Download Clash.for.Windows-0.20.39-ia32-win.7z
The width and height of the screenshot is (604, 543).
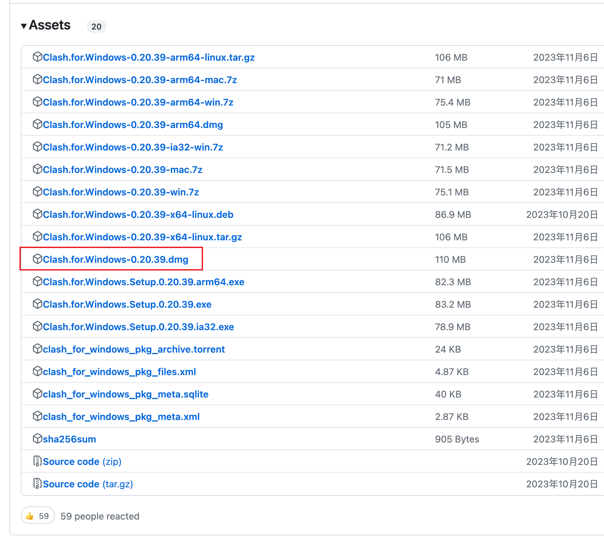pos(133,147)
